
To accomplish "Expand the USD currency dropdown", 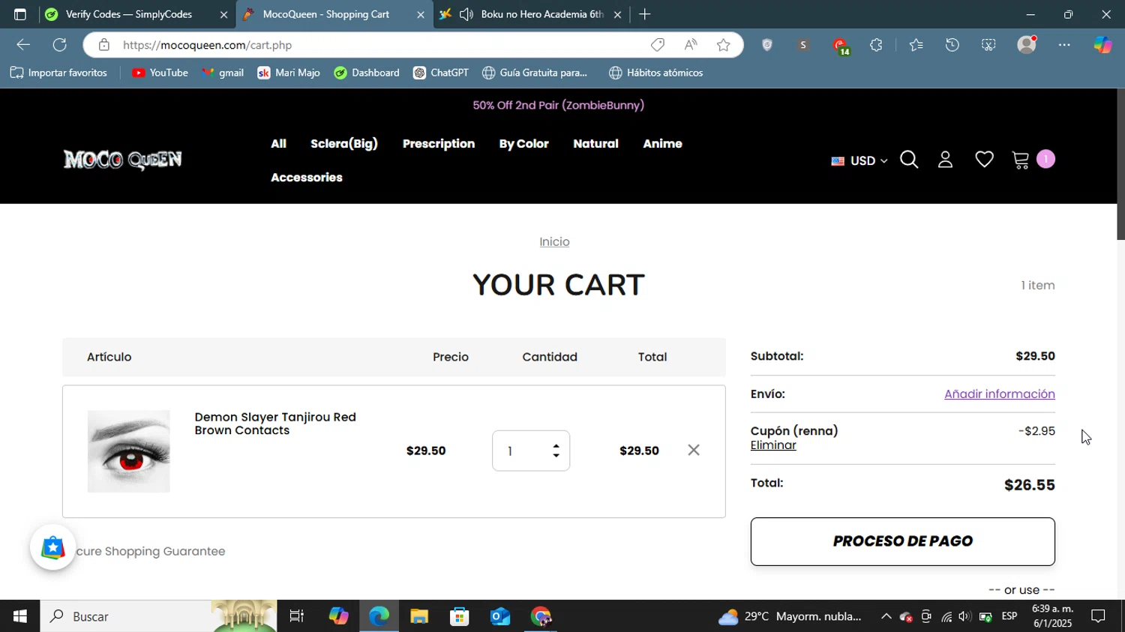I will coord(859,160).
